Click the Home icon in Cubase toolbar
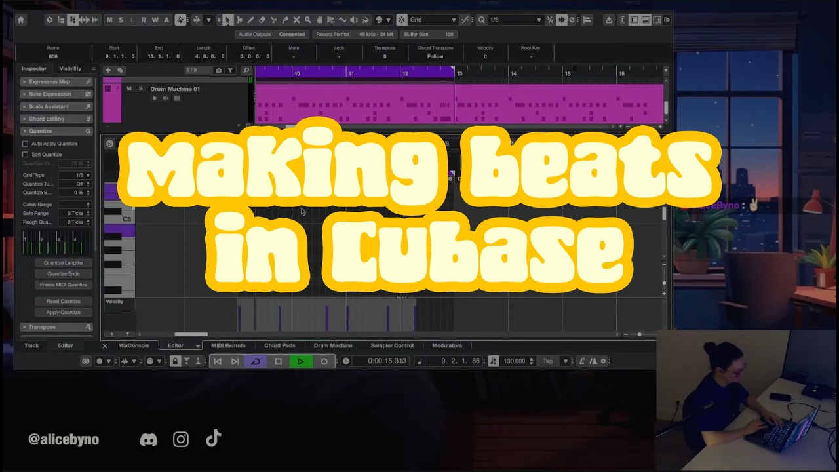 point(20,20)
